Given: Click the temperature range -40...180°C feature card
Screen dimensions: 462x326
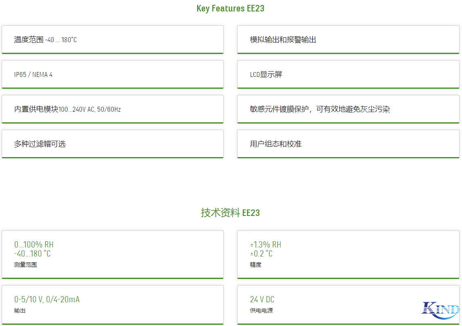Looking at the screenshot, I should (x=113, y=40).
